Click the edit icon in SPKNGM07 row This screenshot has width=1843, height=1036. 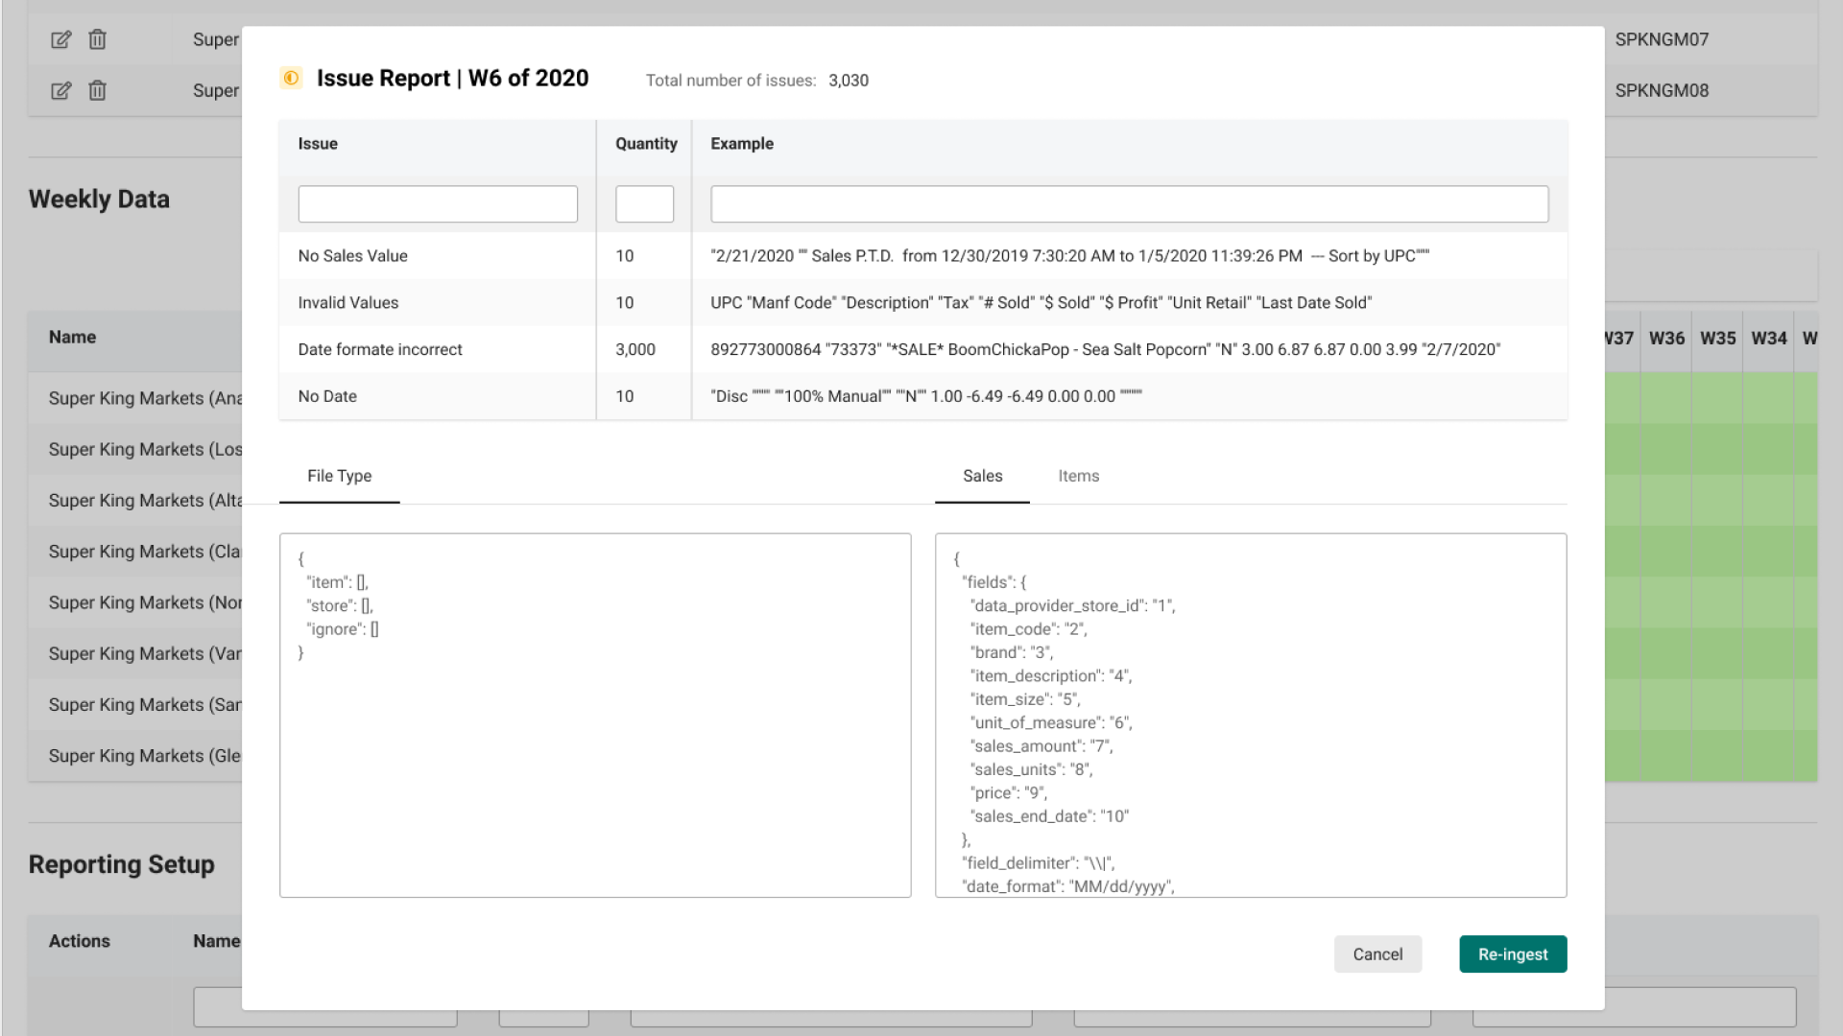(x=60, y=39)
